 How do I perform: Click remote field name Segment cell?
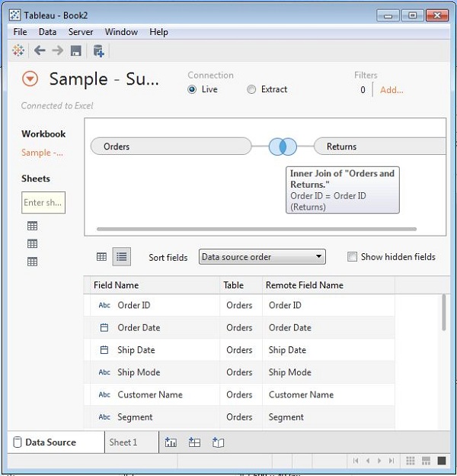[x=328, y=417]
